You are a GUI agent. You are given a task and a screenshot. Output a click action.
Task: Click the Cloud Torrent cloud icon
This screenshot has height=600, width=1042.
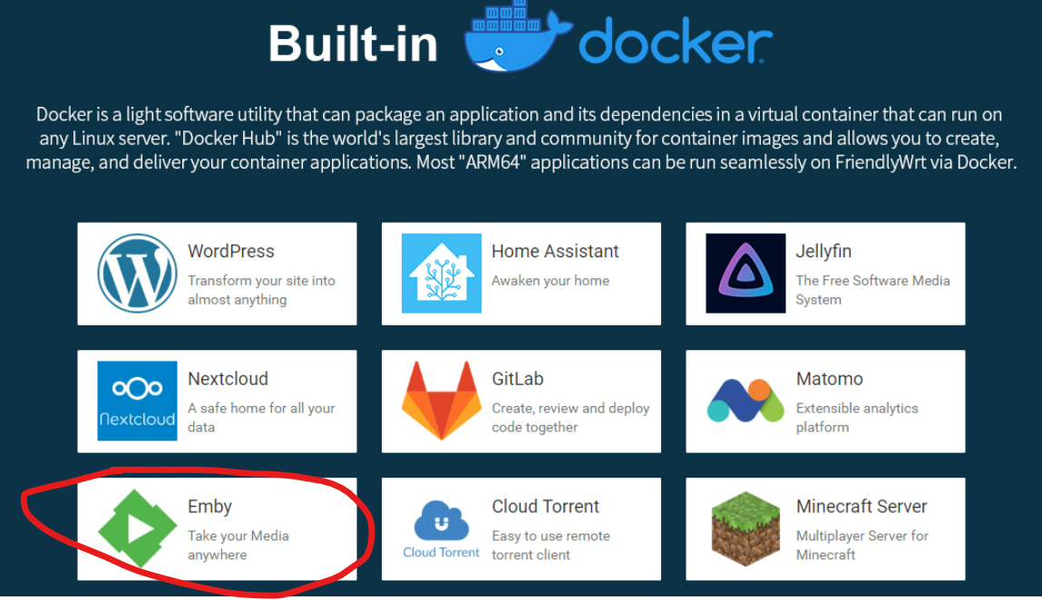(442, 520)
